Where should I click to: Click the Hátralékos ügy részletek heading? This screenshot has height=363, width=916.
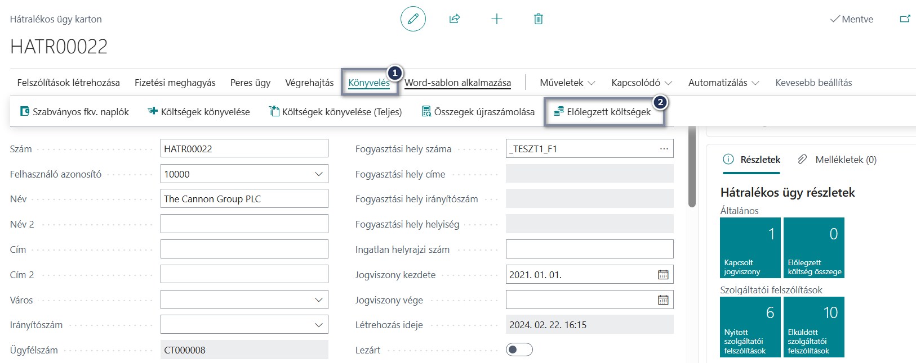pos(788,193)
